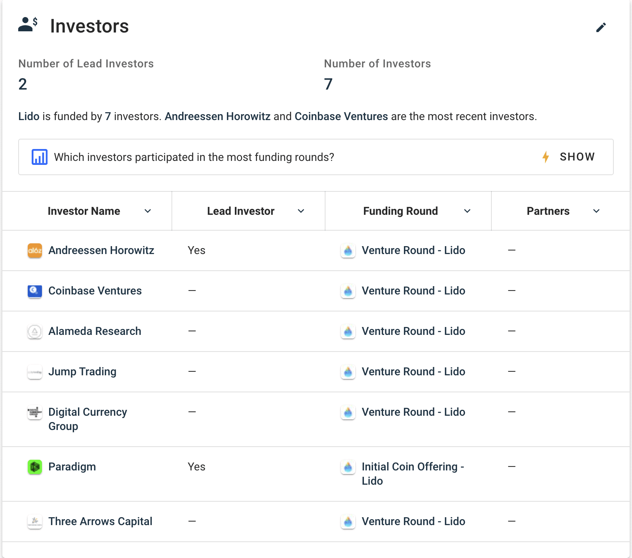Open Jump Trading investor link
This screenshot has height=558, width=632.
pos(82,372)
